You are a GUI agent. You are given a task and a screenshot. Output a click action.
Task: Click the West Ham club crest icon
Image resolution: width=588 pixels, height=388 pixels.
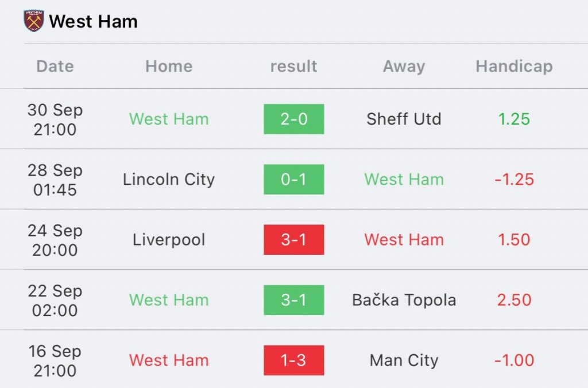click(34, 21)
